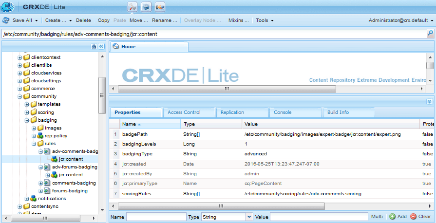This screenshot has height=223, width=436.
Task: Select the rep:policy node icon
Action: pyautogui.click(x=40, y=136)
